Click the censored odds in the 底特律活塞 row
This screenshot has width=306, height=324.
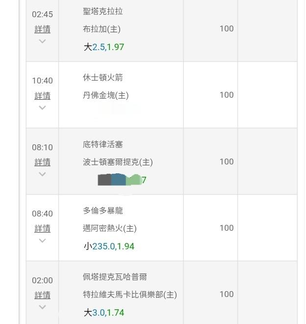pyautogui.click(x=121, y=180)
